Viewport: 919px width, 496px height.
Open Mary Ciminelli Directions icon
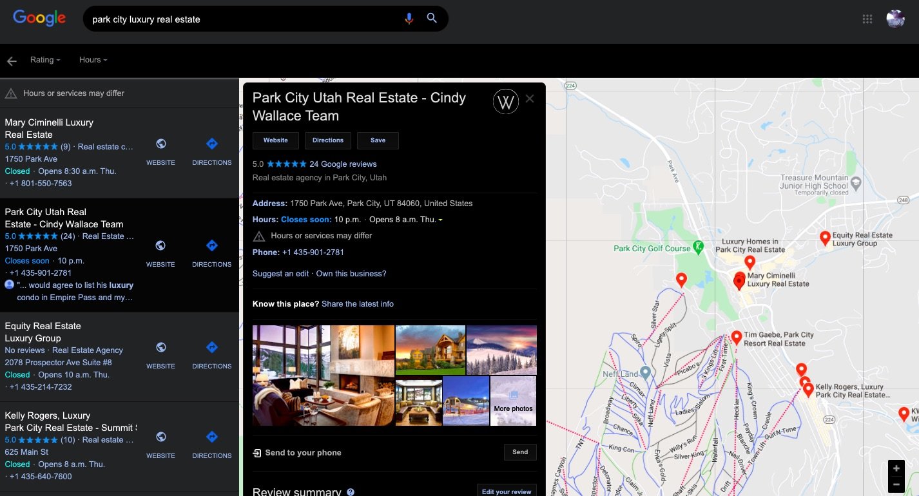coord(211,144)
